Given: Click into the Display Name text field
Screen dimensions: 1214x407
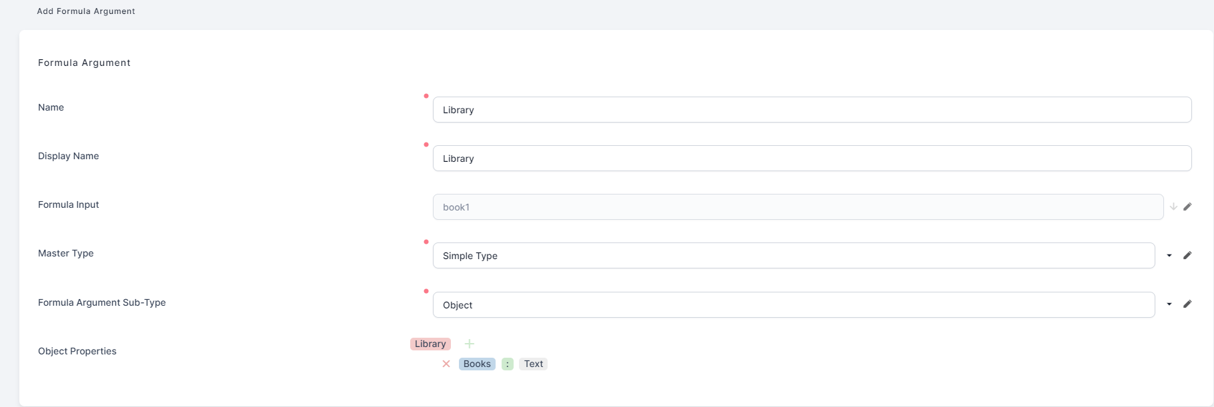Looking at the screenshot, I should [x=812, y=159].
